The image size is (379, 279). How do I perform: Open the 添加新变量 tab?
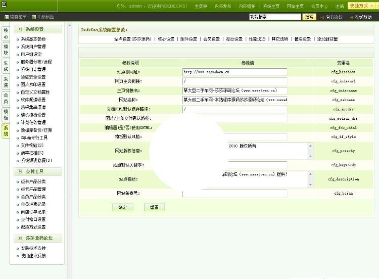tap(327, 39)
